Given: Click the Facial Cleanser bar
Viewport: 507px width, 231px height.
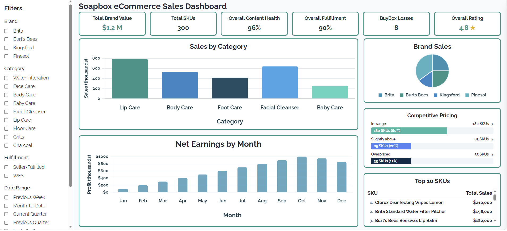Looking at the screenshot, I should click(280, 82).
